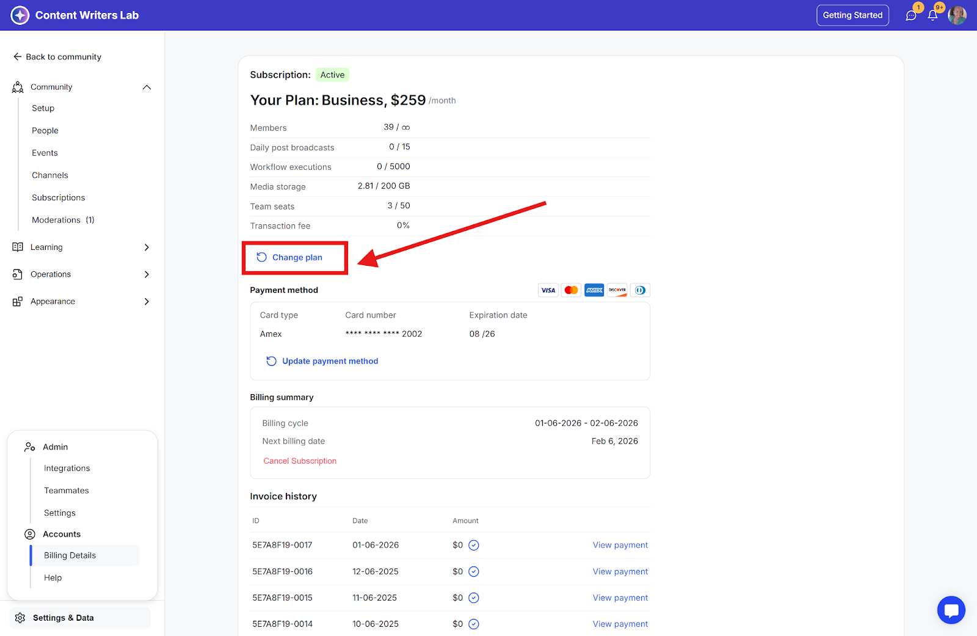Image resolution: width=977 pixels, height=636 pixels.
Task: Click the Visa card logo
Action: coord(548,290)
